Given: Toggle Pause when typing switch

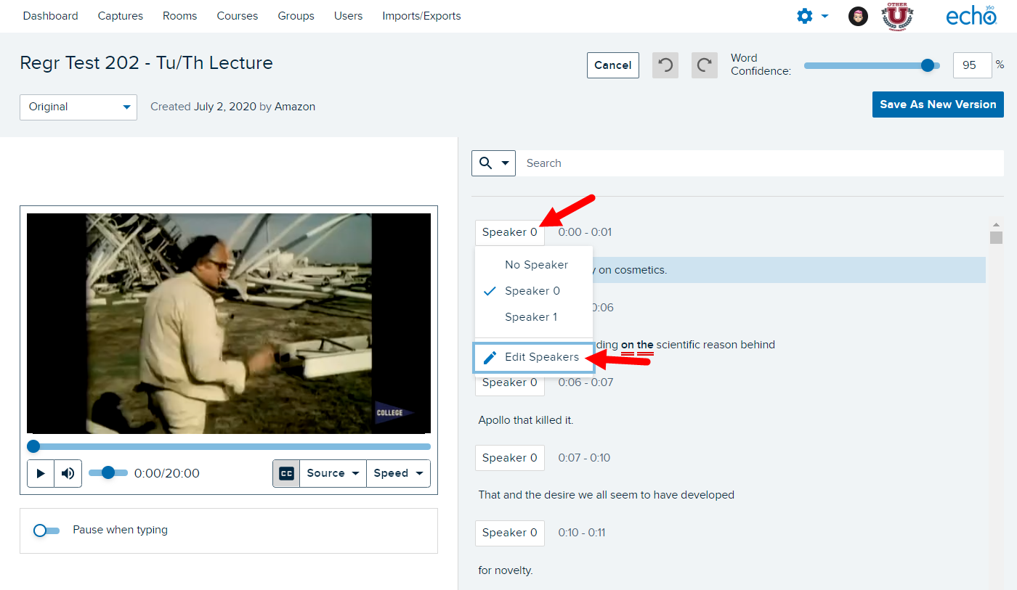Looking at the screenshot, I should (46, 530).
